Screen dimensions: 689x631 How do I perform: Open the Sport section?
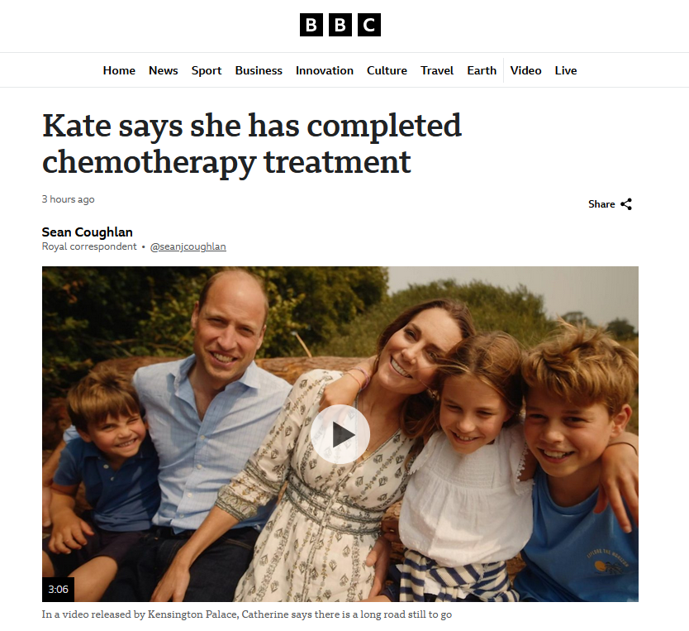[x=207, y=70]
